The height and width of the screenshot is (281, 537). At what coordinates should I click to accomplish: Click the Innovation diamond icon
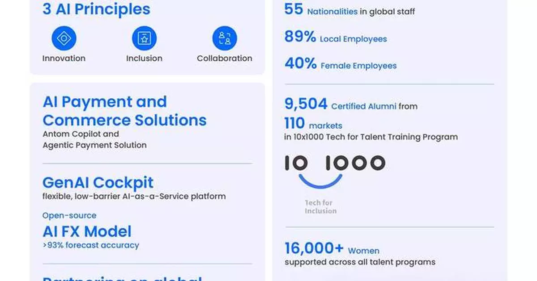(x=64, y=38)
